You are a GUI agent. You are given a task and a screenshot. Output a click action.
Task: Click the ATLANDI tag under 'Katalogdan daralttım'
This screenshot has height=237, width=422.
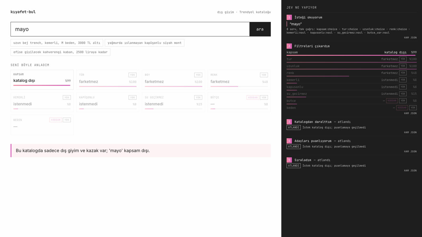click(294, 127)
